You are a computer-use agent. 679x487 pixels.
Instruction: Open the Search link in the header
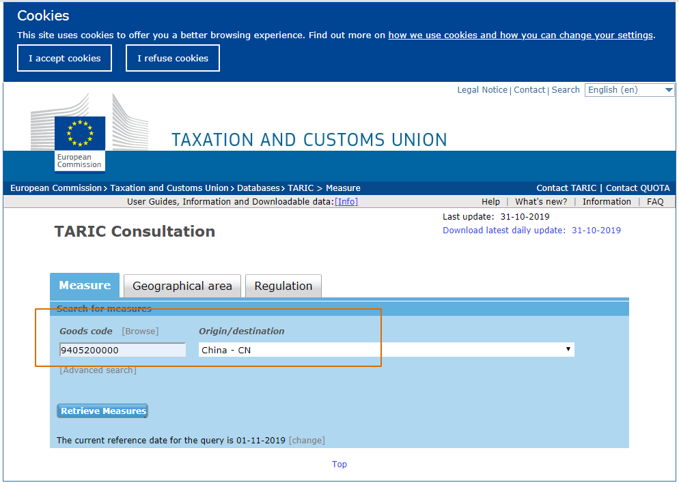(566, 90)
